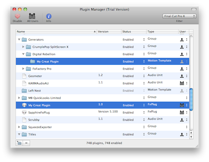
Task: Click the vertical scrollbar thumb
Action: (191, 99)
